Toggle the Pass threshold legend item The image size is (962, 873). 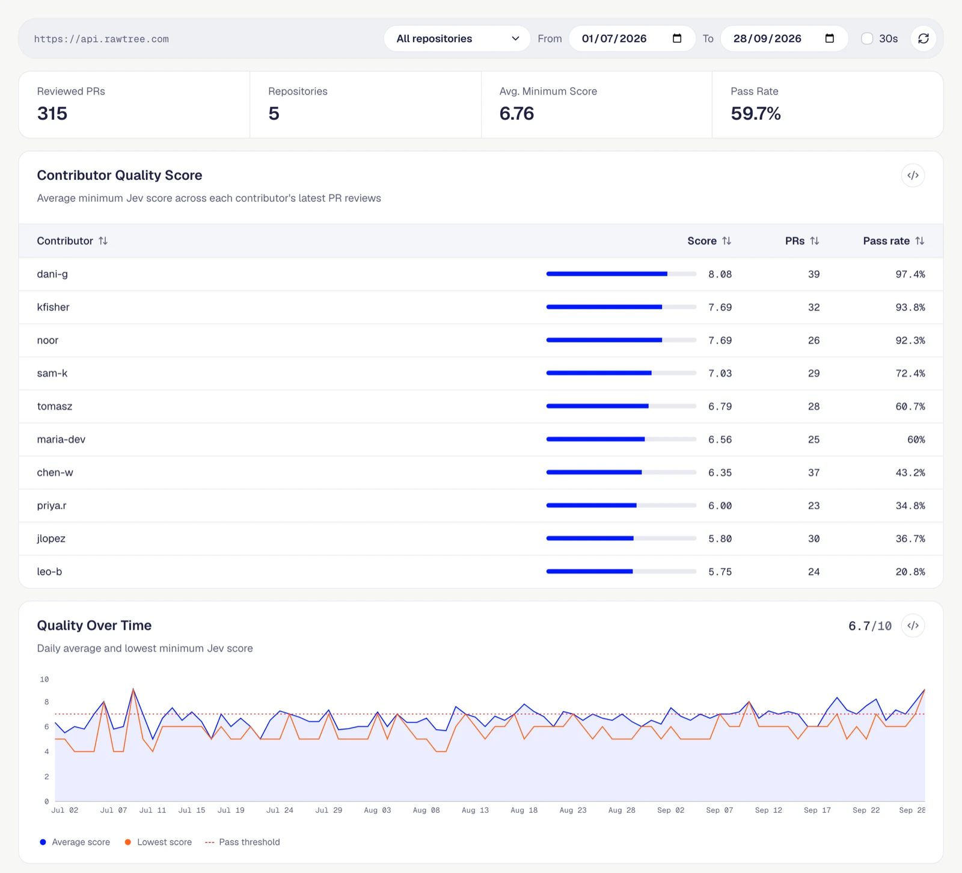tap(242, 842)
